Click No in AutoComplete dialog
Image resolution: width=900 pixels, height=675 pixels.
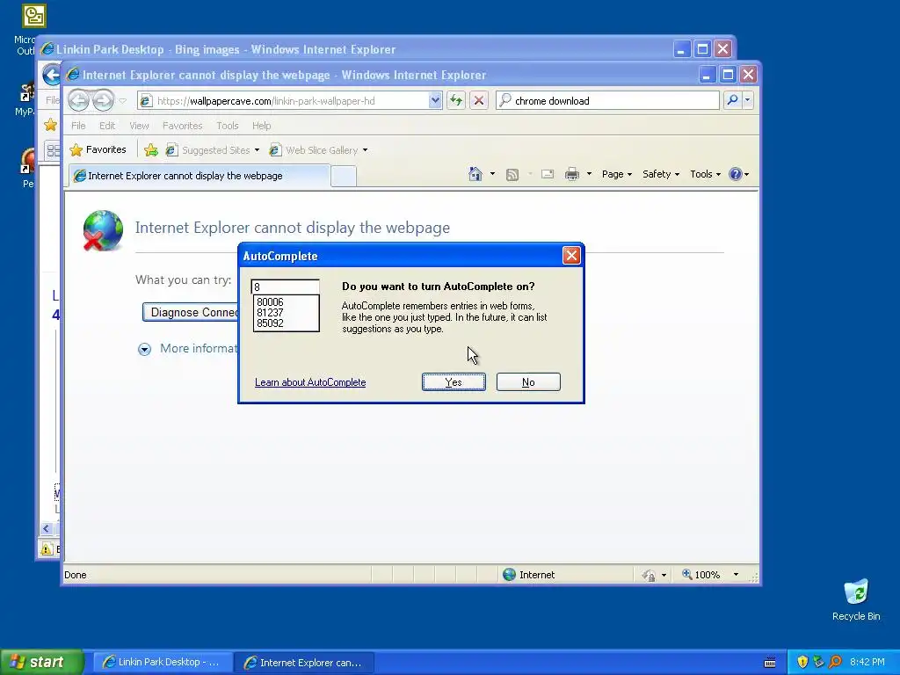coord(528,382)
